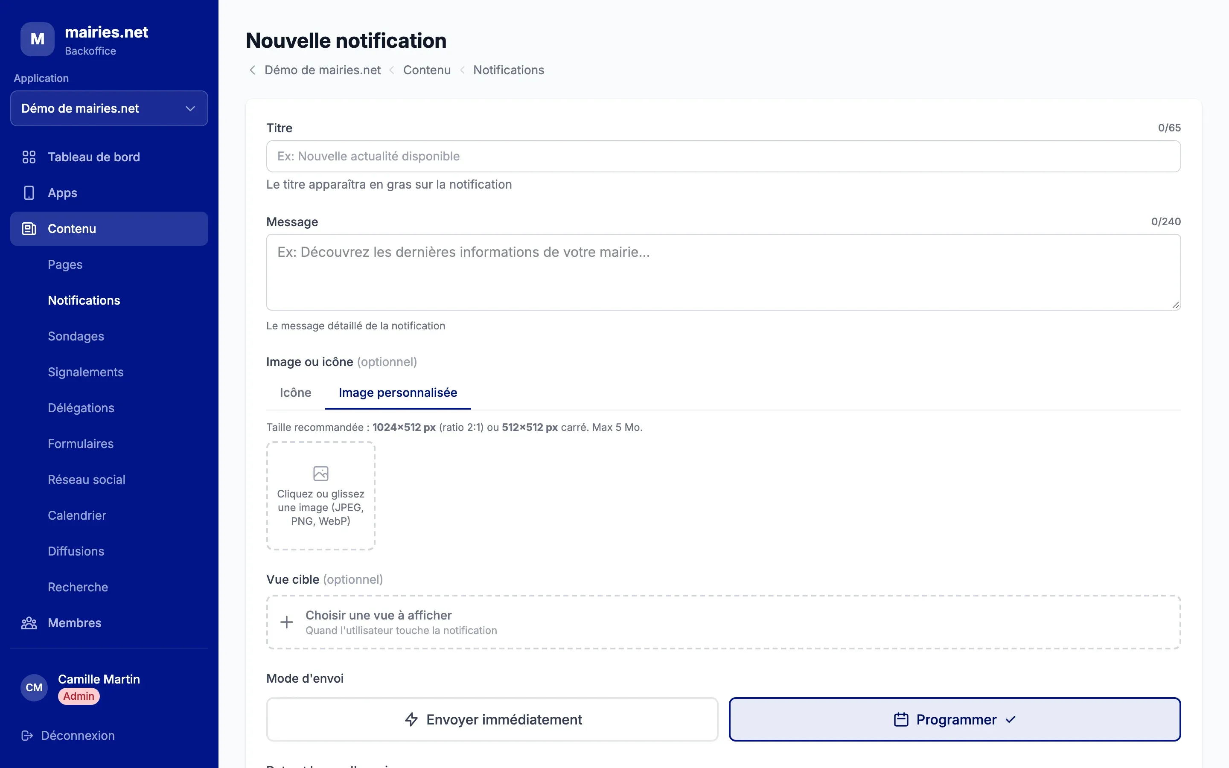1229x768 pixels.
Task: Switch to the Image personnalisée tab
Action: 398,393
